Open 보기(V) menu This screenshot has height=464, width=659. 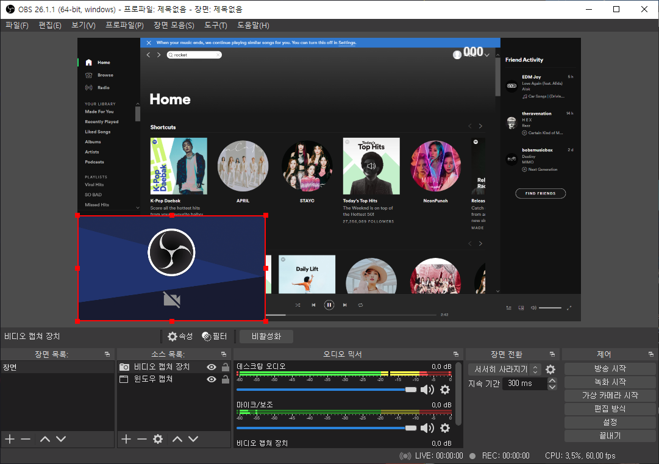pyautogui.click(x=84, y=25)
